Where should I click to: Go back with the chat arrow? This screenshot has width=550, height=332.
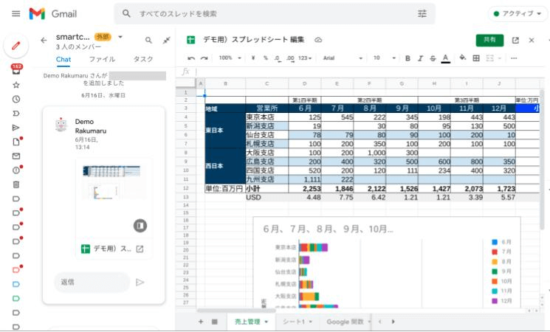click(44, 41)
